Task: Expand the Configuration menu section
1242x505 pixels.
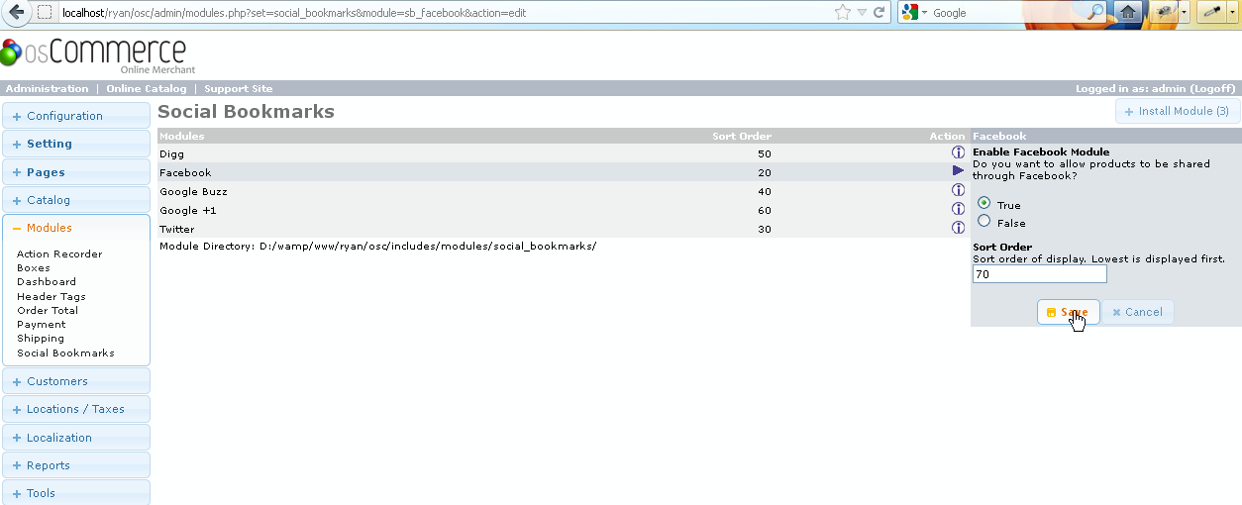Action: tap(76, 116)
